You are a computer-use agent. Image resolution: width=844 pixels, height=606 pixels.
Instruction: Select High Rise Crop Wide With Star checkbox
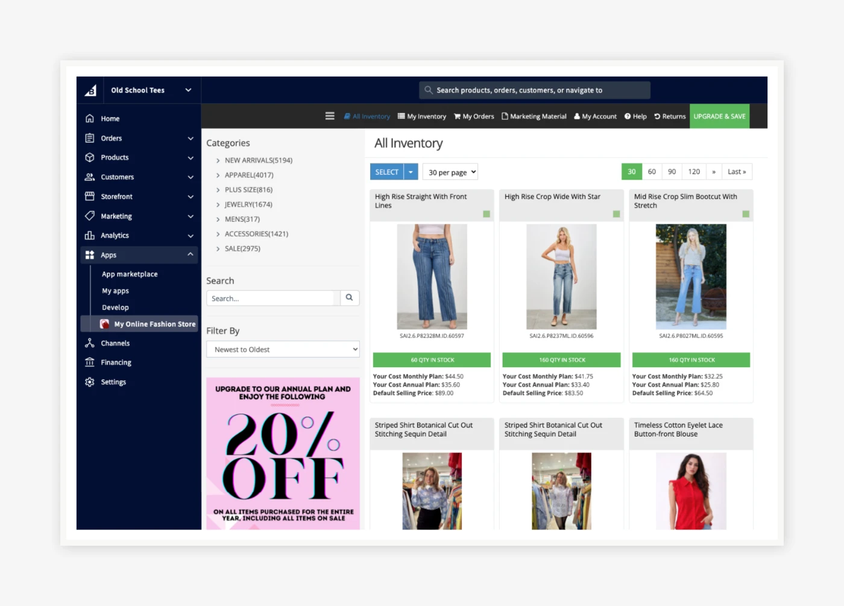616,214
